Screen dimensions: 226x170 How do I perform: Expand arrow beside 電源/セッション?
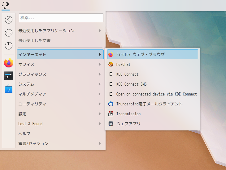(x=100, y=143)
